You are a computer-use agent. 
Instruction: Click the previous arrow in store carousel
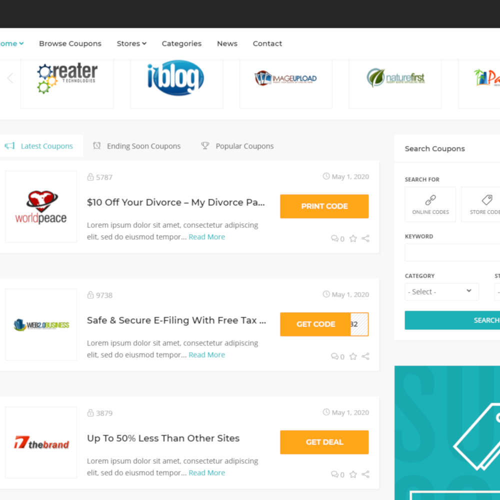[x=10, y=78]
